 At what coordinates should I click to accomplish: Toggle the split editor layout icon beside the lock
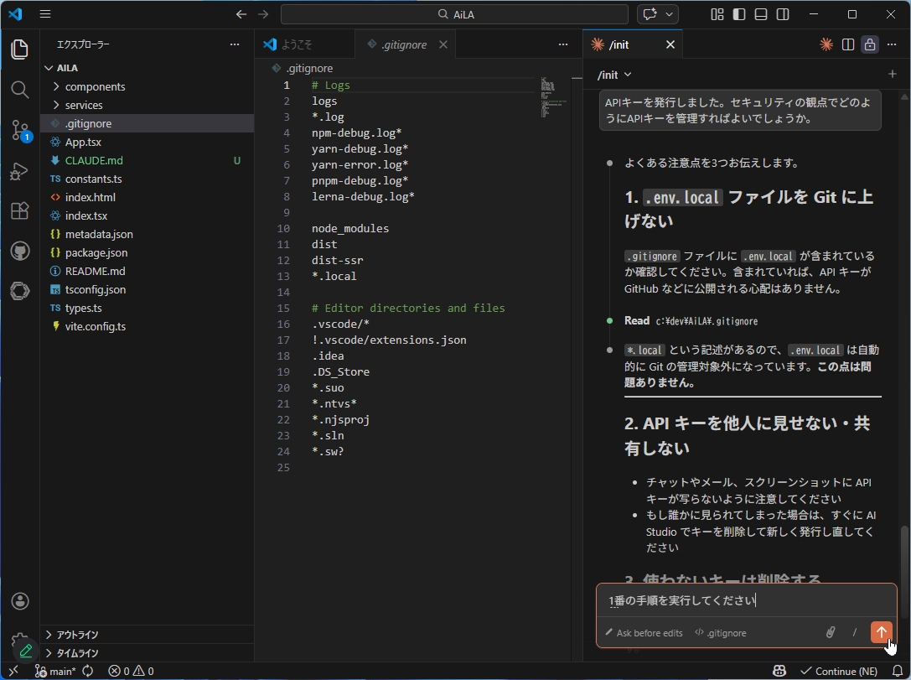[848, 44]
